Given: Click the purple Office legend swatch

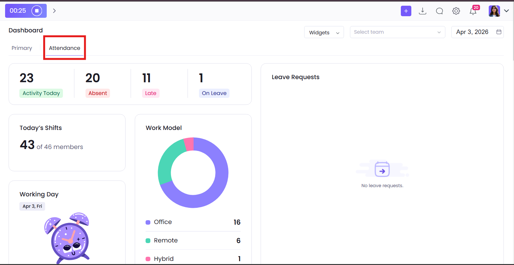Looking at the screenshot, I should click(148, 222).
